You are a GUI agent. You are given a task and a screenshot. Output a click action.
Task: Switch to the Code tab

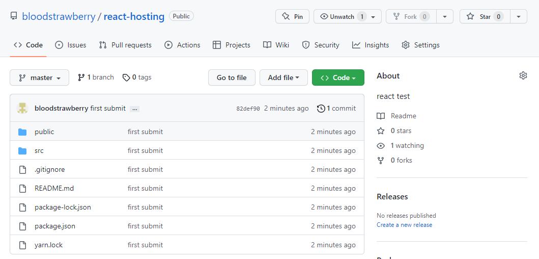28,45
